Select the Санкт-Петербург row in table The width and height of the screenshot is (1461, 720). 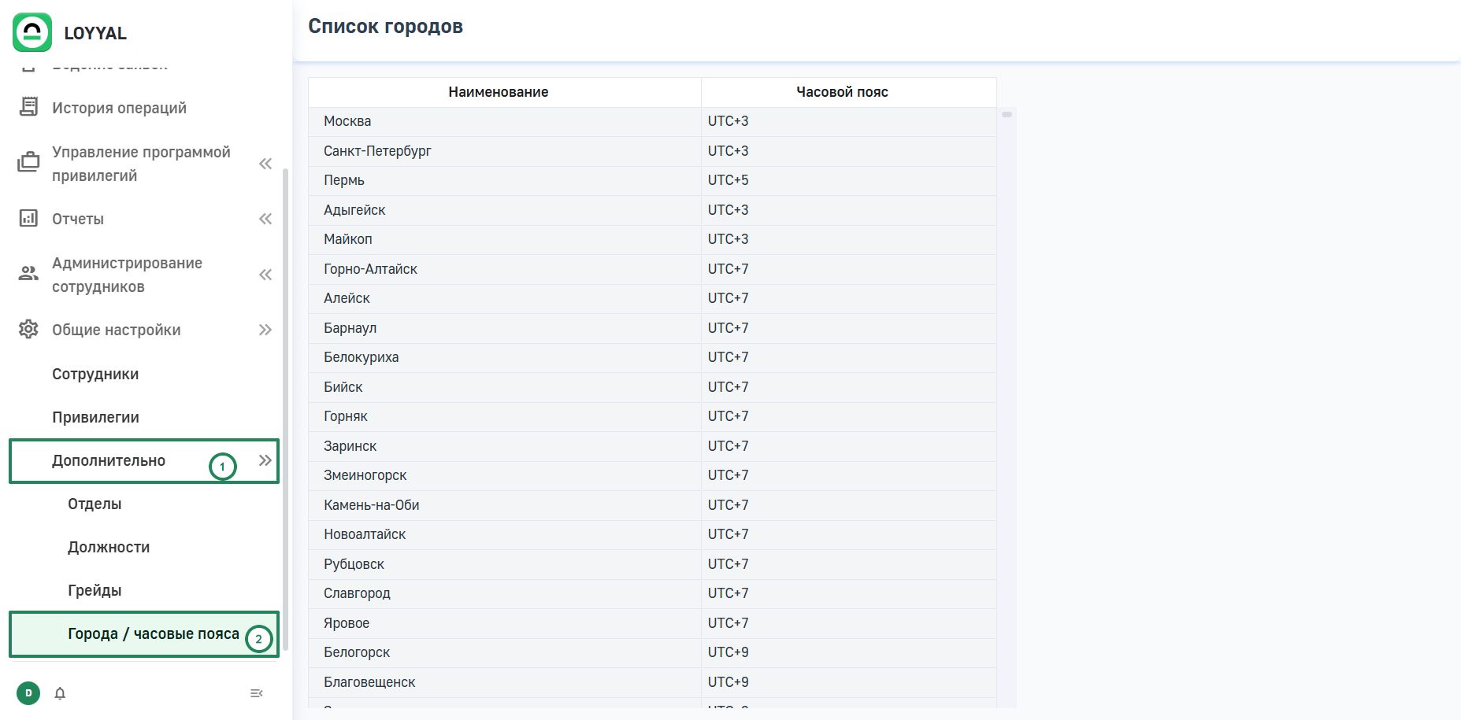[x=504, y=151]
